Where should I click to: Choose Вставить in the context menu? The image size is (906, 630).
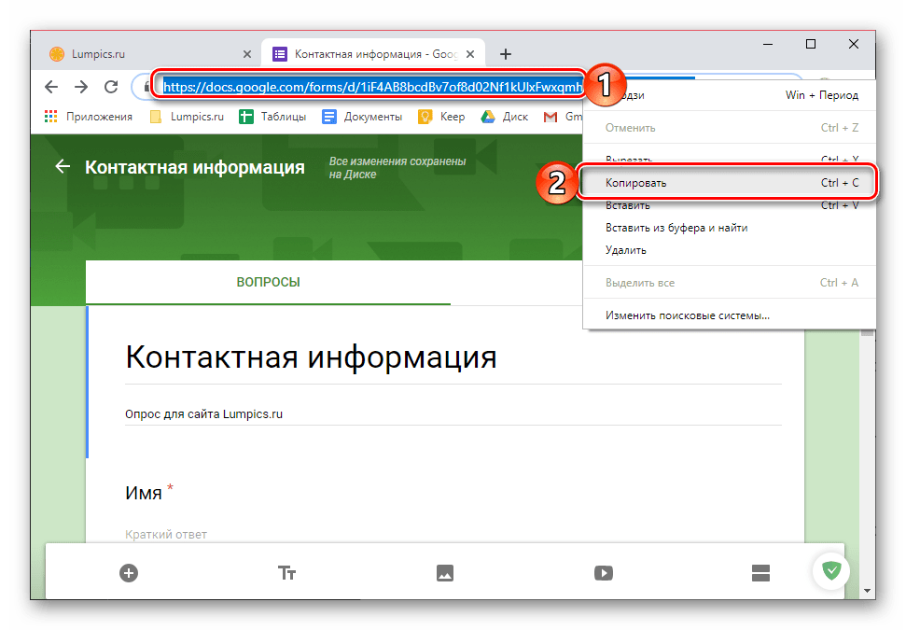pyautogui.click(x=728, y=205)
